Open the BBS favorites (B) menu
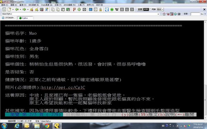The height and width of the screenshot is (129, 207). (x=33, y=5)
